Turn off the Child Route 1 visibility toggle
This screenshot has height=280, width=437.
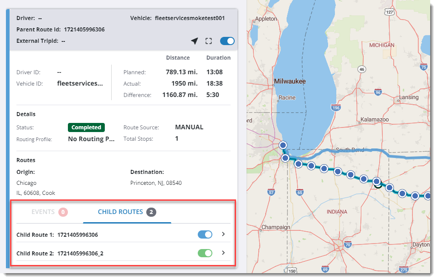tap(205, 234)
